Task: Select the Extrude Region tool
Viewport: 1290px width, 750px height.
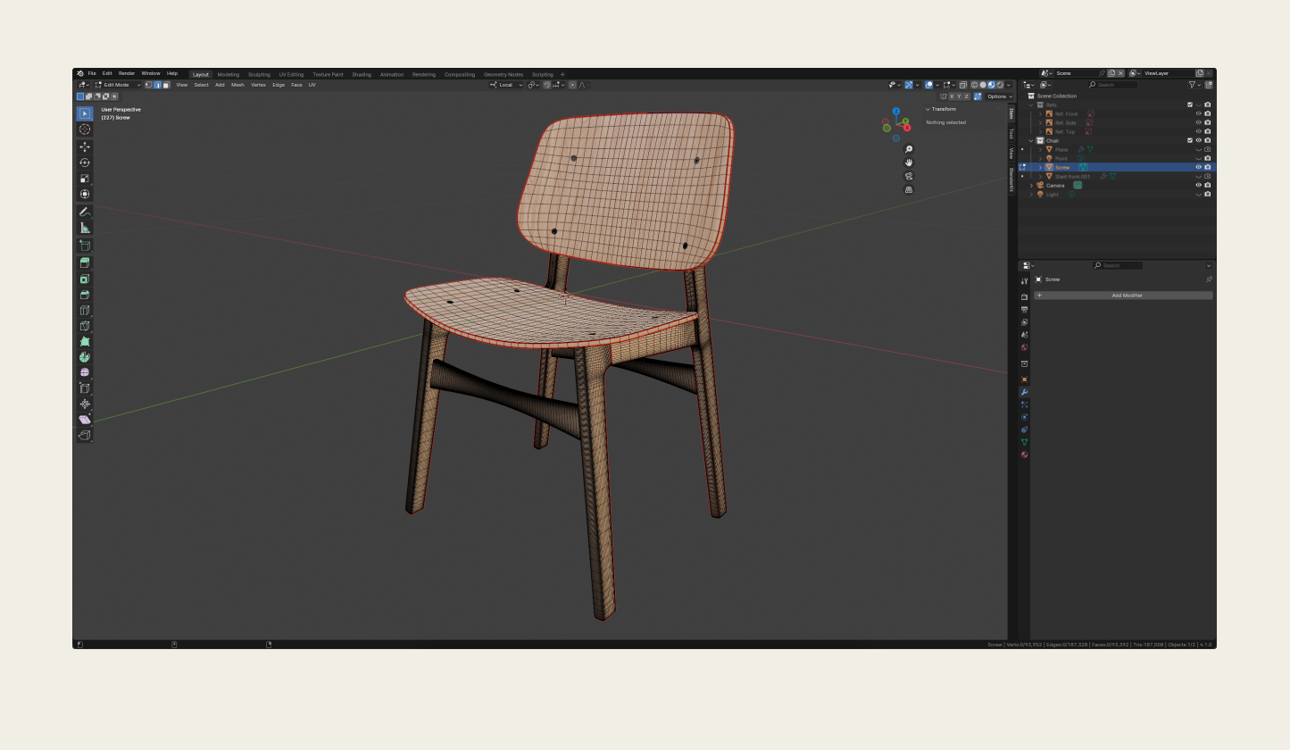Action: (85, 263)
